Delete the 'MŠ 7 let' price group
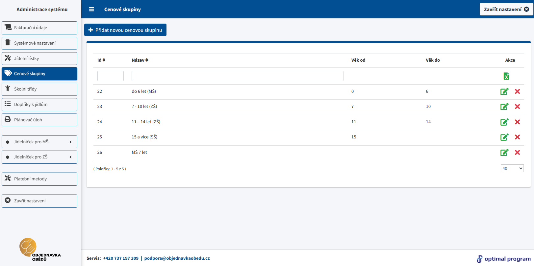Viewport: 534px width, 266px height. 517,153
